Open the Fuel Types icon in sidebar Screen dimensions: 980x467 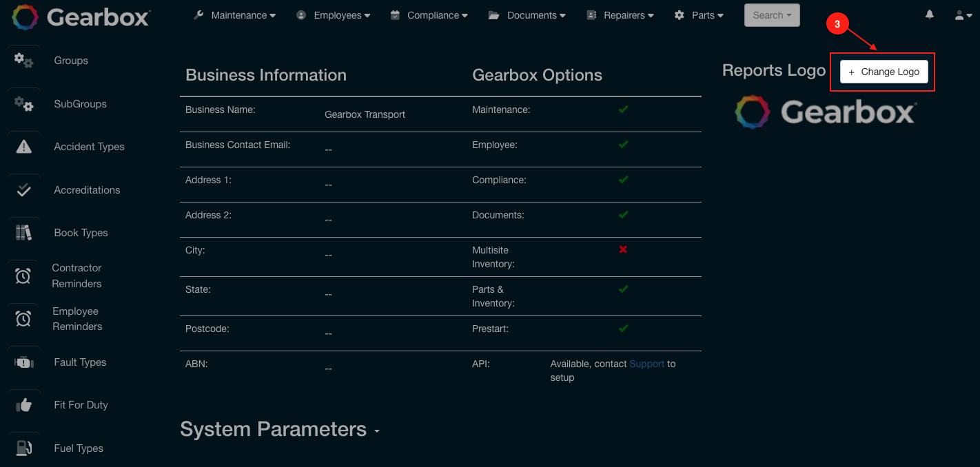23,446
